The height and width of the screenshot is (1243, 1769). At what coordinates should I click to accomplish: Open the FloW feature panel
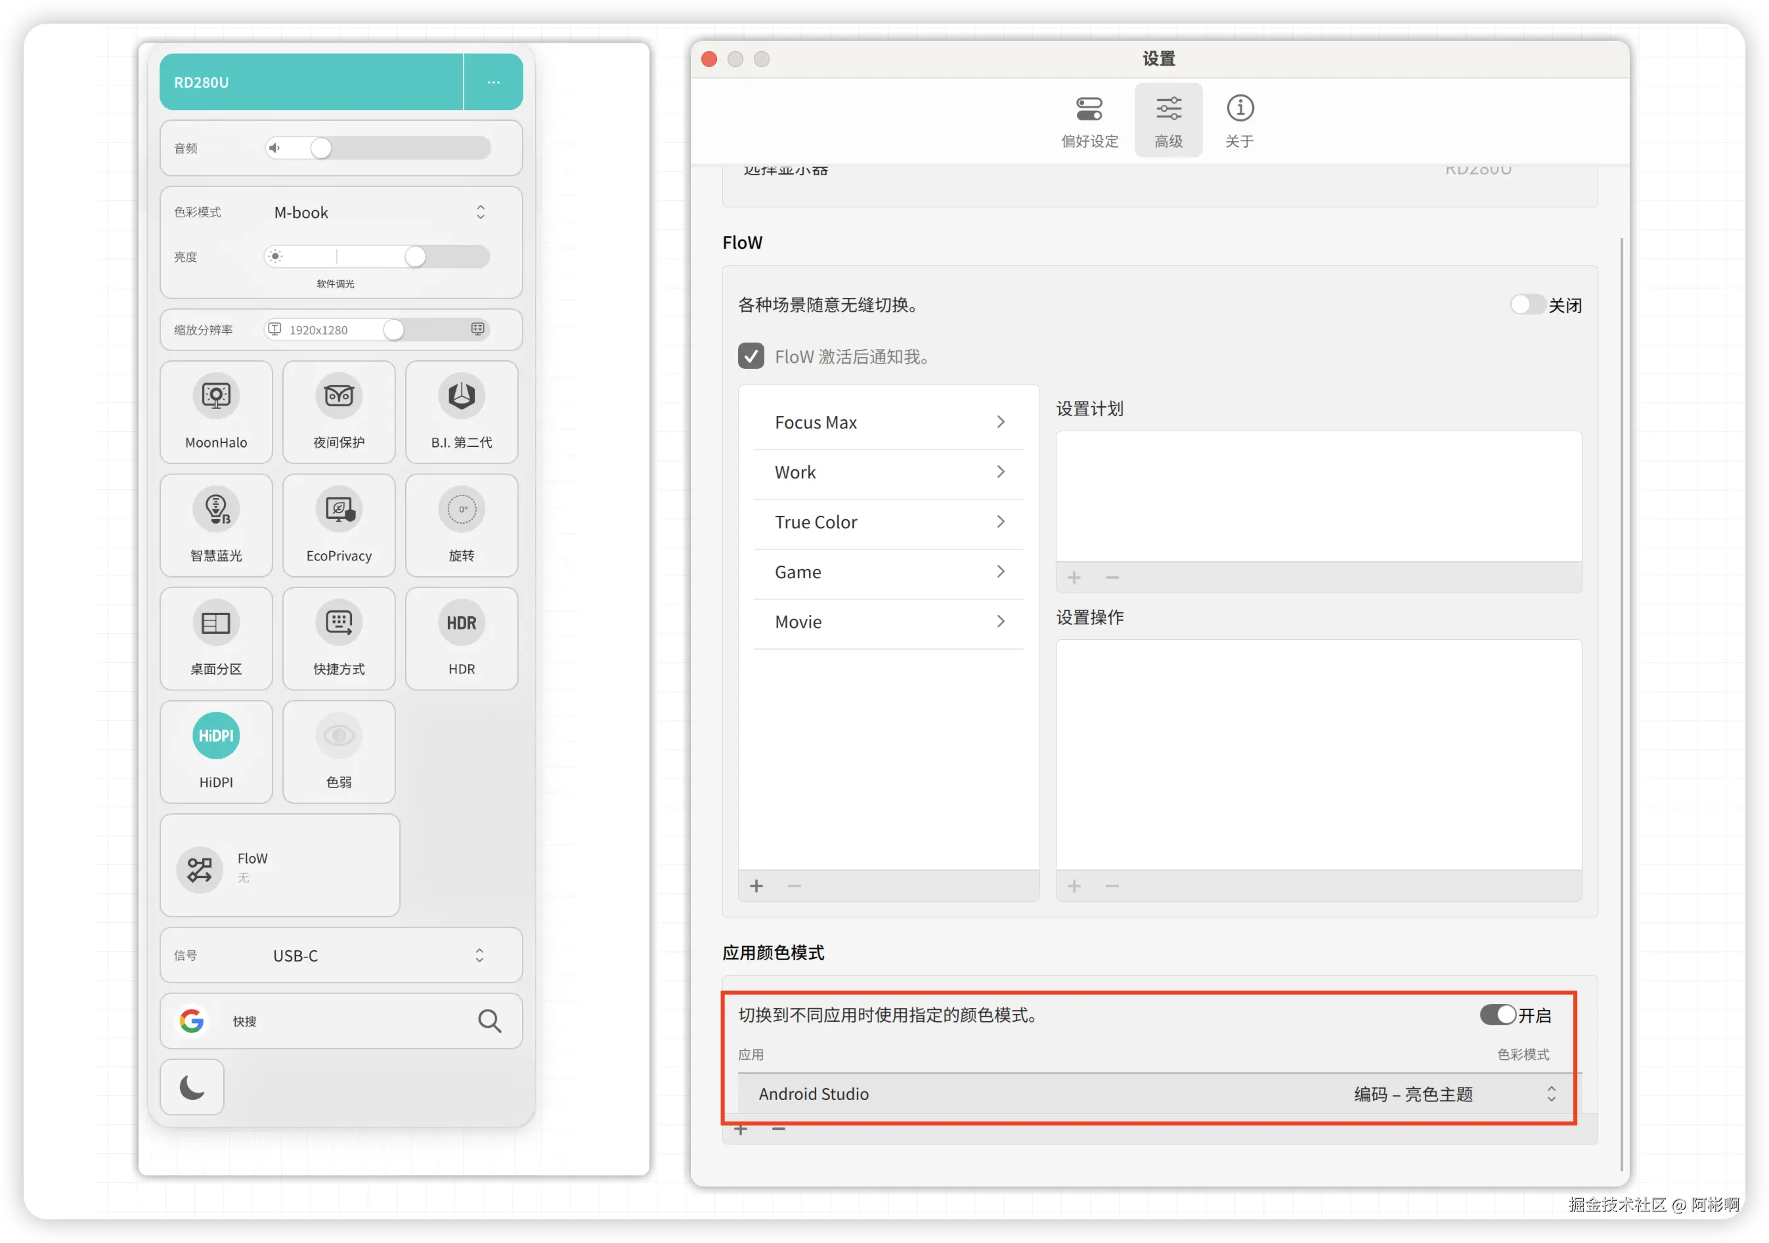click(279, 866)
